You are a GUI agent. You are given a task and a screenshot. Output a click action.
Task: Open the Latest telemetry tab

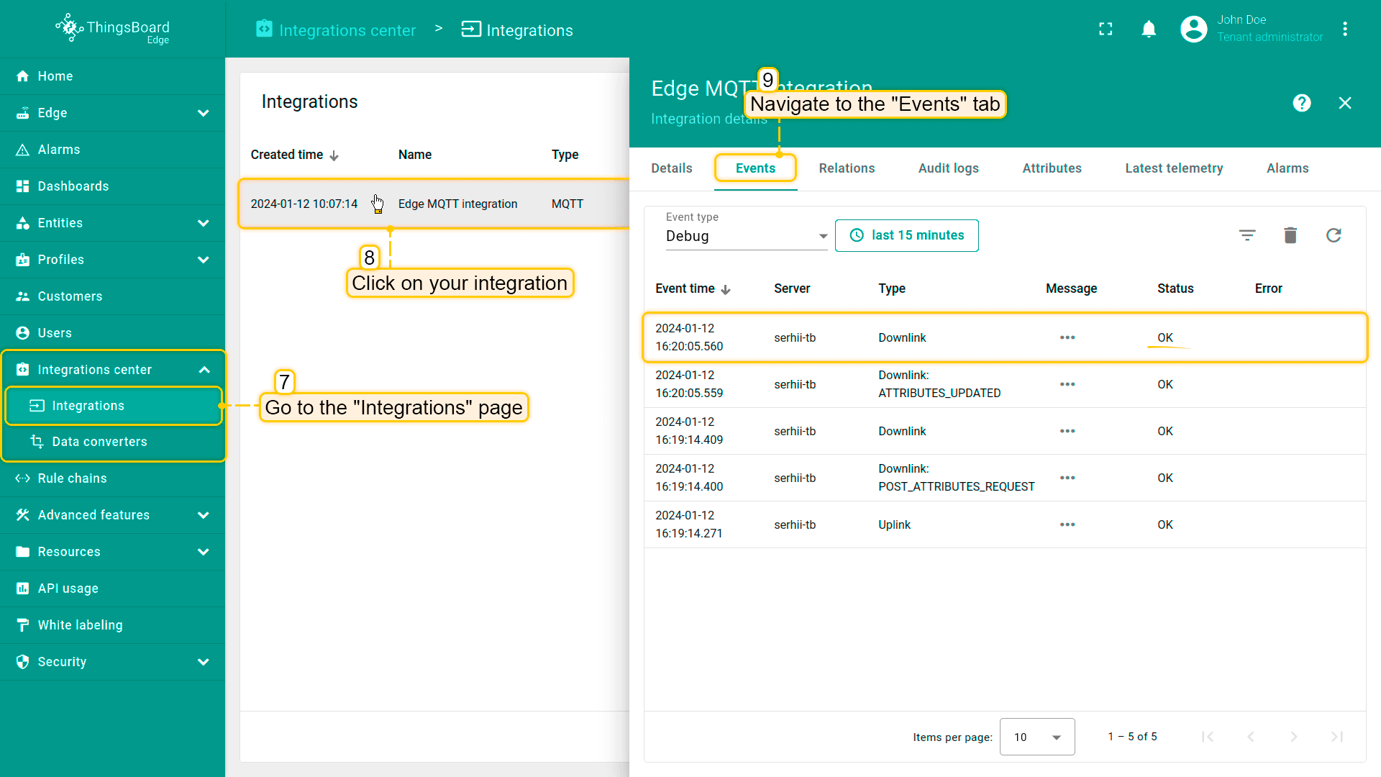1173,168
